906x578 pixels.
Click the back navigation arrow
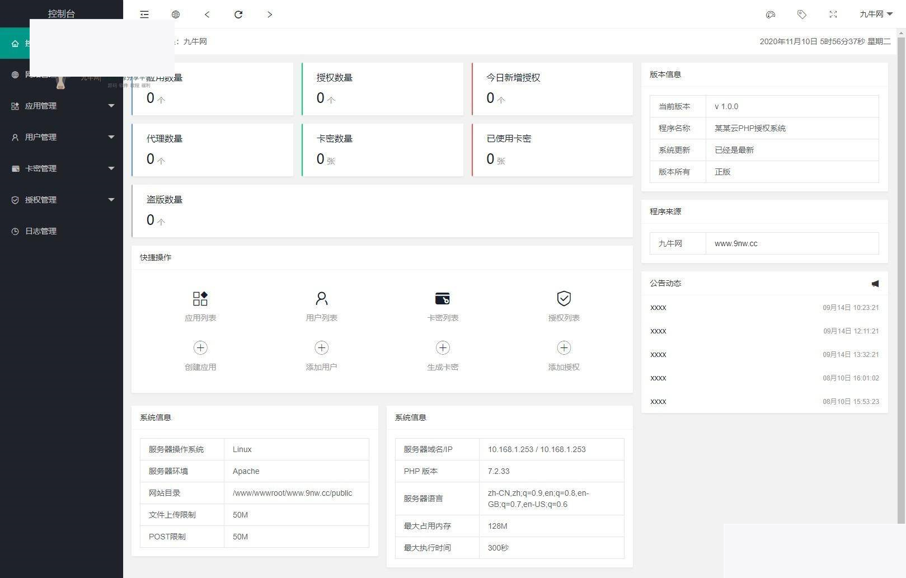tap(207, 14)
